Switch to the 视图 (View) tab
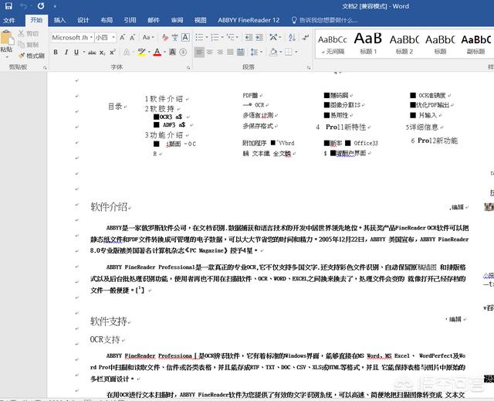Viewport: 494px width, 401px height. pos(201,20)
